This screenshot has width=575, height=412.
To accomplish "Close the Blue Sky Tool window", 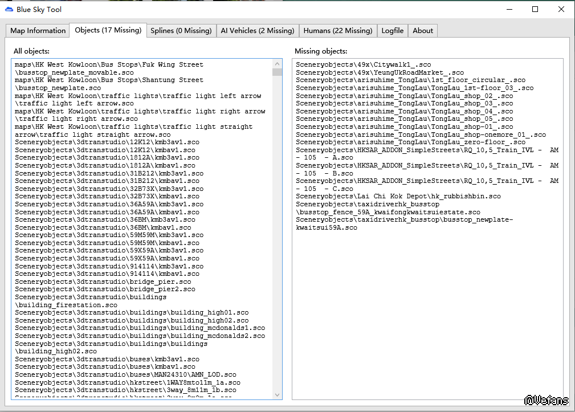I will [x=561, y=9].
